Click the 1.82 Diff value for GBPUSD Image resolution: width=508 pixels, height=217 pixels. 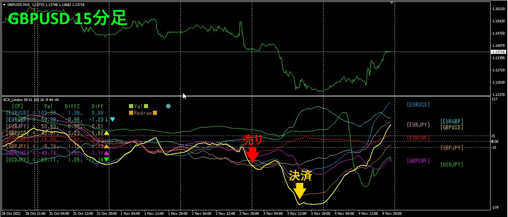pos(97,133)
